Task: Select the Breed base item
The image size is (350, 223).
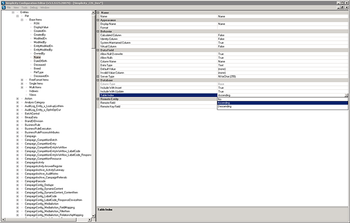Action: pos(37,69)
